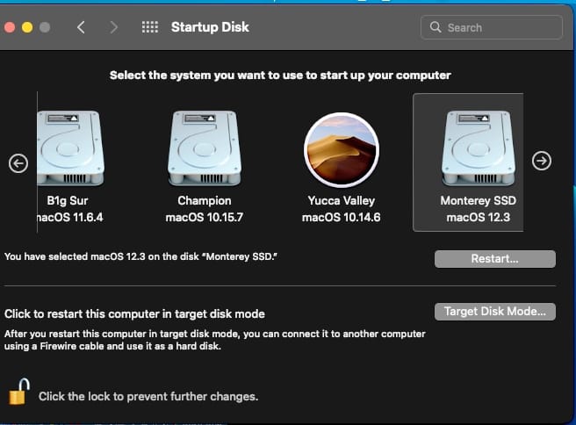The image size is (576, 425).
Task: Click the Restart... button
Action: 495,259
